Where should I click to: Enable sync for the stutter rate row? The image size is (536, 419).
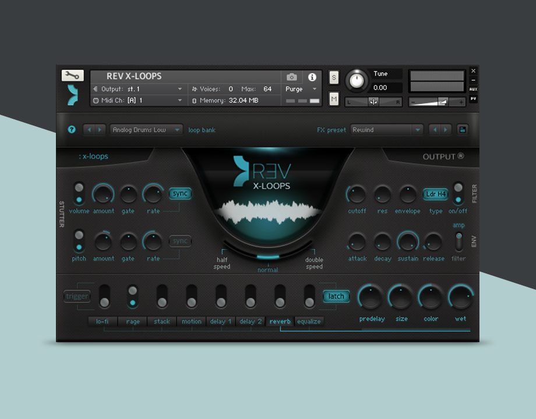click(180, 193)
